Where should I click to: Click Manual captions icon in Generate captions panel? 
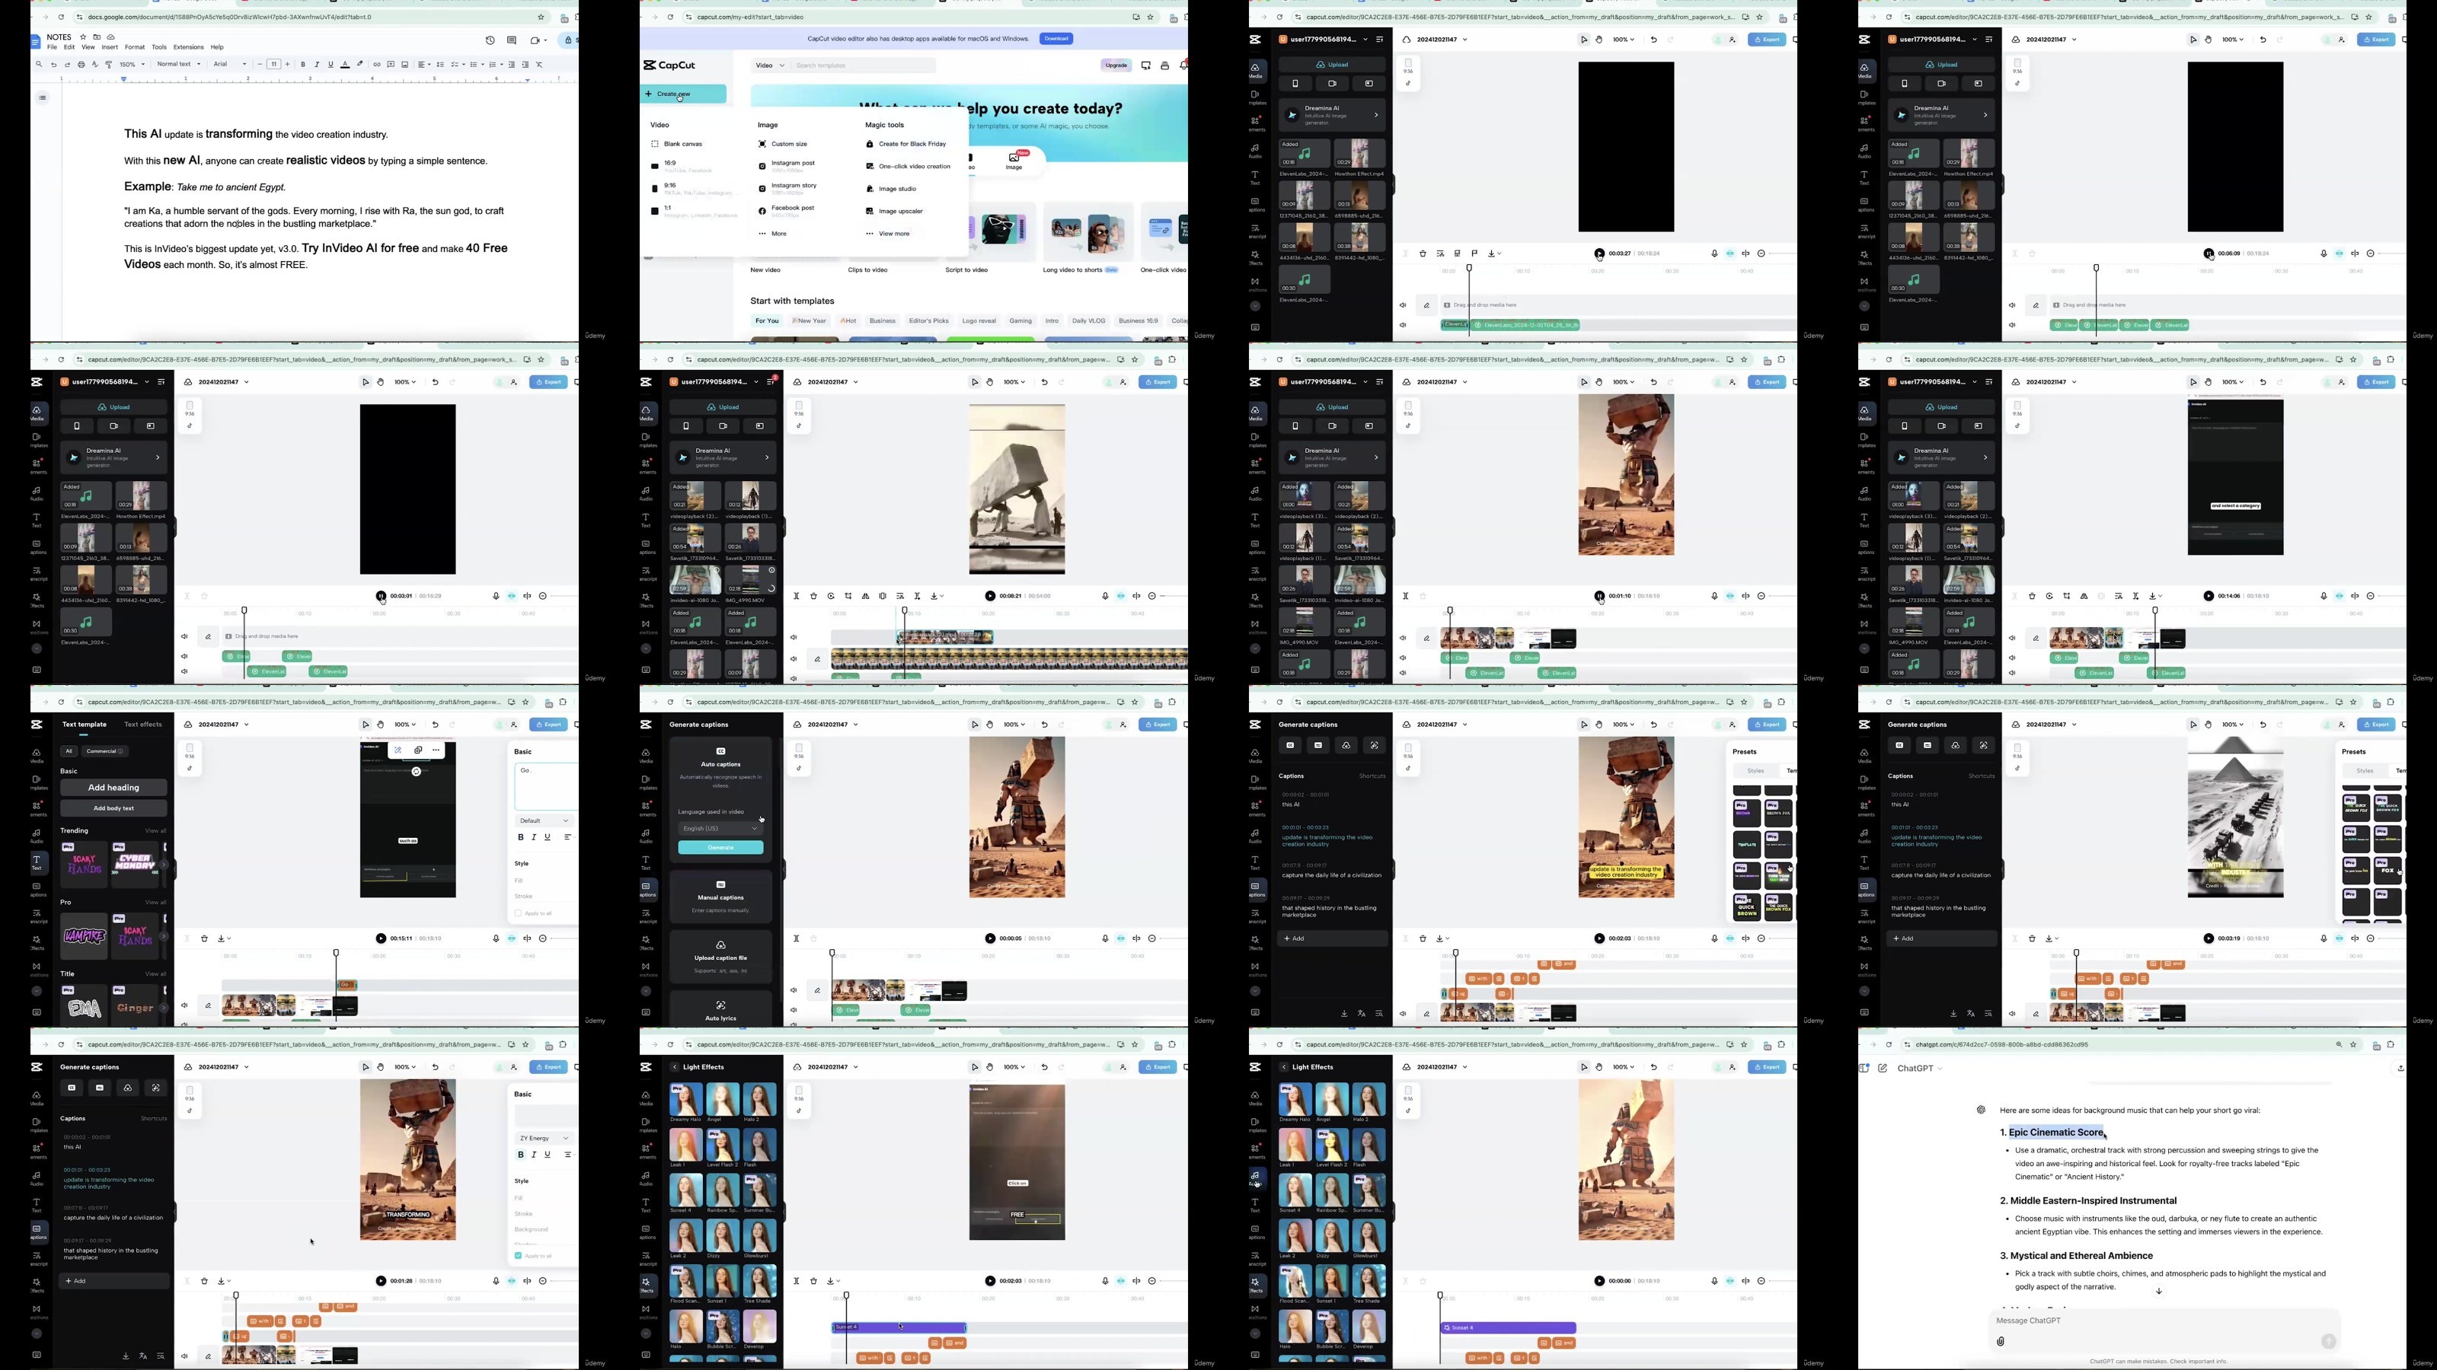(x=721, y=885)
